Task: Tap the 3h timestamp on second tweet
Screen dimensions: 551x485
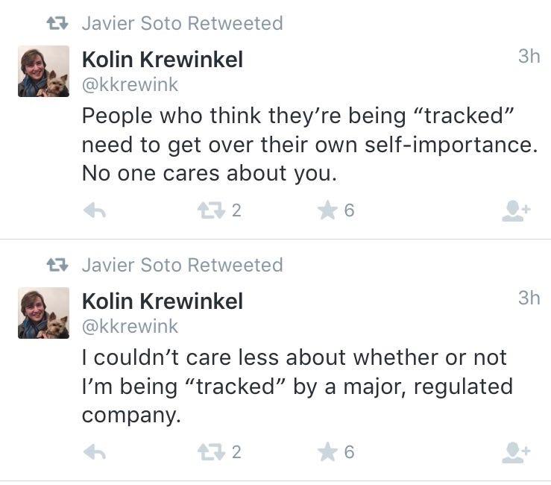Action: [x=529, y=298]
